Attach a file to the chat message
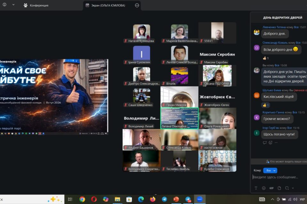Screen dimensions: 307x204 pos(279,188)
